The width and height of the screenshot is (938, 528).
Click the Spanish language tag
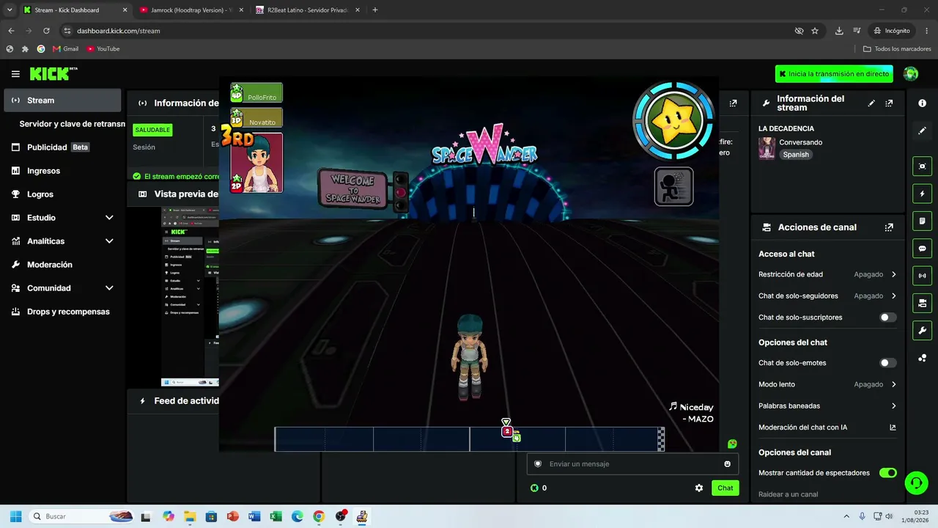pos(796,155)
